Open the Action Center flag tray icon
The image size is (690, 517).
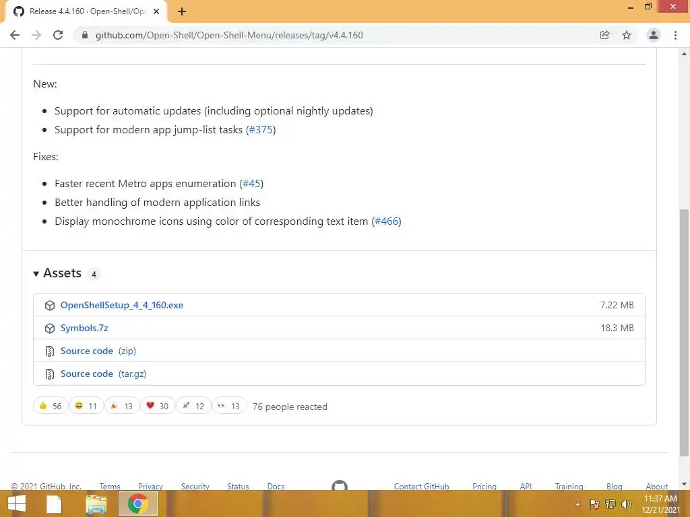(594, 504)
